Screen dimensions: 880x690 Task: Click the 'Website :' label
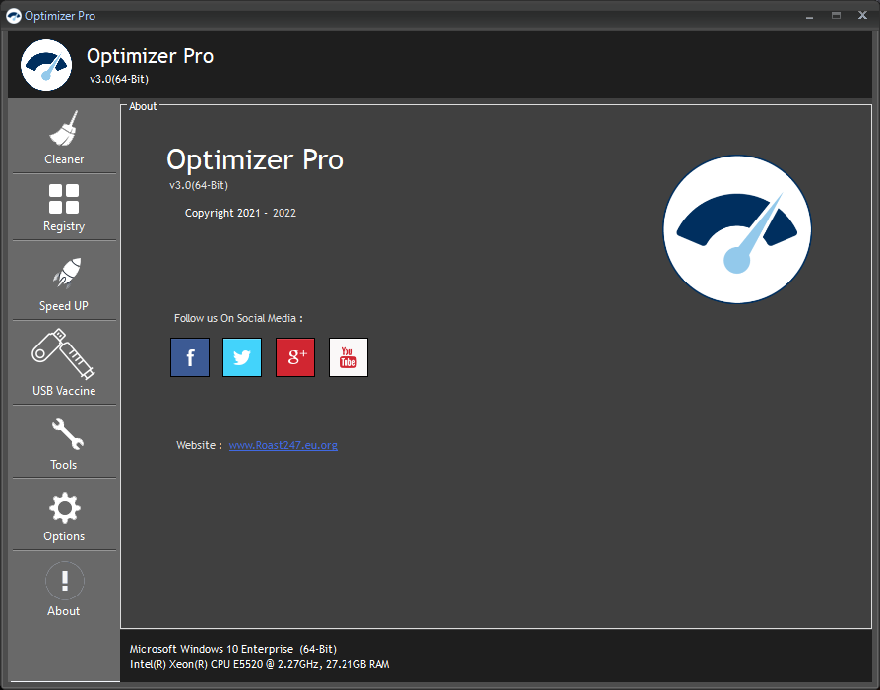[199, 445]
